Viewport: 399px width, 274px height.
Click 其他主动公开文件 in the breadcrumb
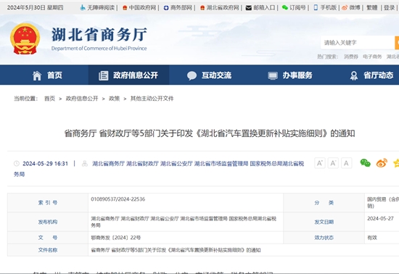(152, 99)
